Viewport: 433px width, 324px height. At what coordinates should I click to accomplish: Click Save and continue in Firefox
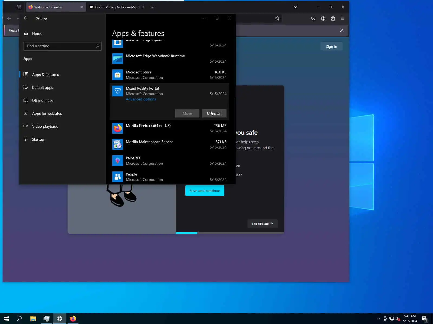coord(205,191)
